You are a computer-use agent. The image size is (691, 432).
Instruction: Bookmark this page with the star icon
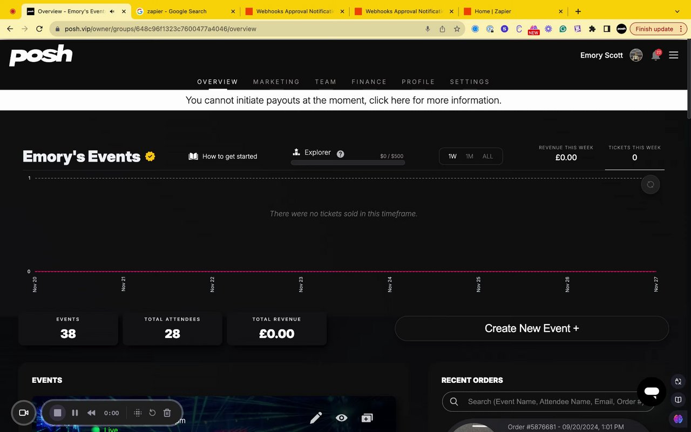(x=457, y=29)
